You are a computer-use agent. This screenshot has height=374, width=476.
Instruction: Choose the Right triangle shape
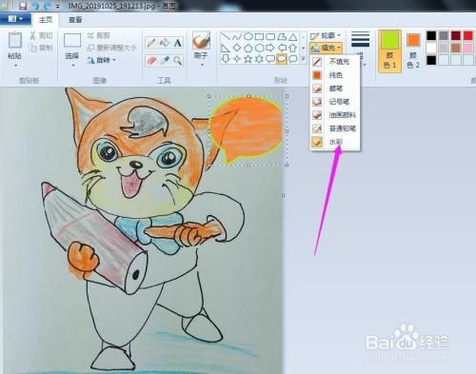click(x=226, y=49)
